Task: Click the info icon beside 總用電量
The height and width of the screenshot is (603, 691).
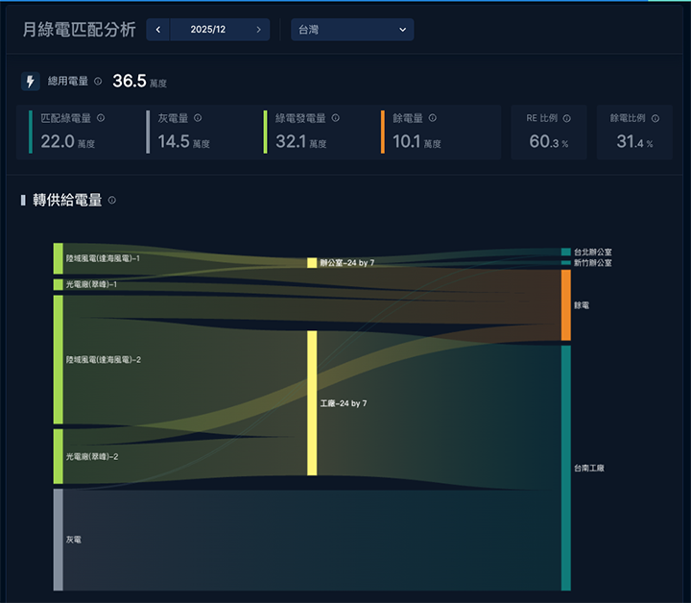Action: pos(98,82)
